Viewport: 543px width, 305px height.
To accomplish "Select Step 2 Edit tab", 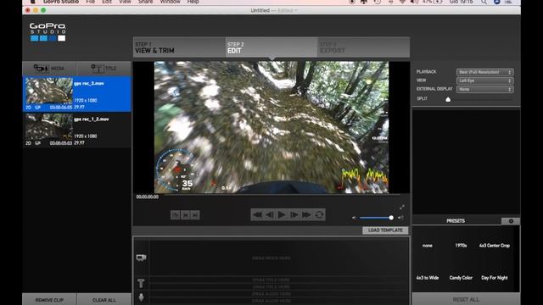I will pos(271,47).
